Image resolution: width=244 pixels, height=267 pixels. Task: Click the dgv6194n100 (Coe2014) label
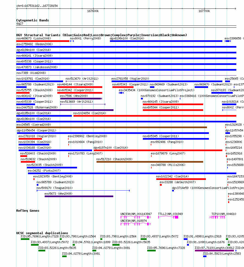(x=34, y=50)
